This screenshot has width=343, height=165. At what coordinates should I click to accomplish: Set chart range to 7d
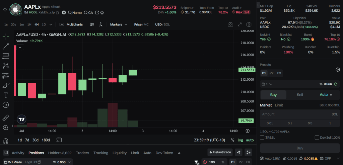[x=27, y=140]
